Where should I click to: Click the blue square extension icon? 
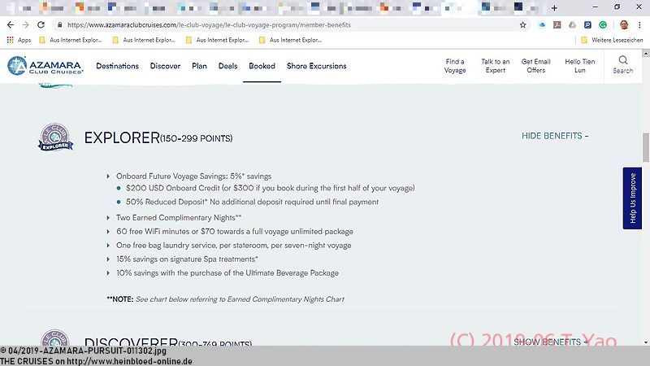coord(587,25)
